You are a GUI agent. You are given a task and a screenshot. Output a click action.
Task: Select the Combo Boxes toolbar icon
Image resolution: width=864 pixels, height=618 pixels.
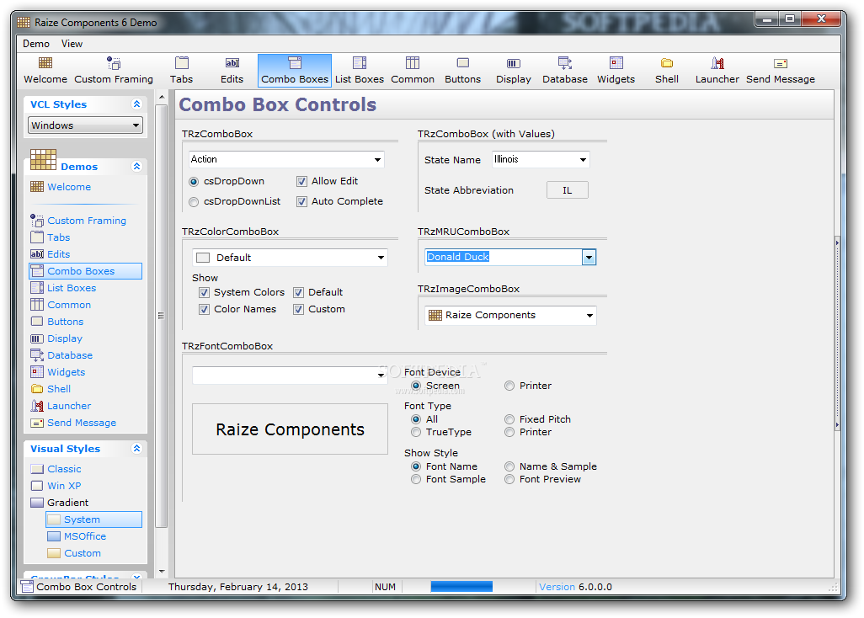295,63
